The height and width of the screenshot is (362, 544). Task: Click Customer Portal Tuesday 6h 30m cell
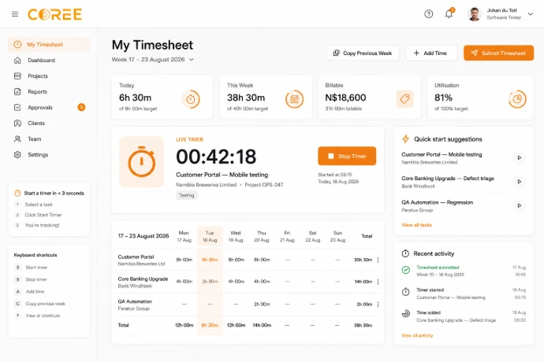click(x=210, y=260)
